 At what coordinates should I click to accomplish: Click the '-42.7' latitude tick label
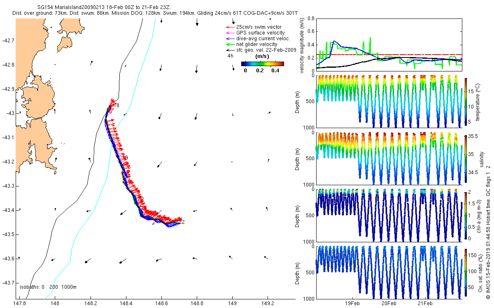pyautogui.click(x=8, y=41)
